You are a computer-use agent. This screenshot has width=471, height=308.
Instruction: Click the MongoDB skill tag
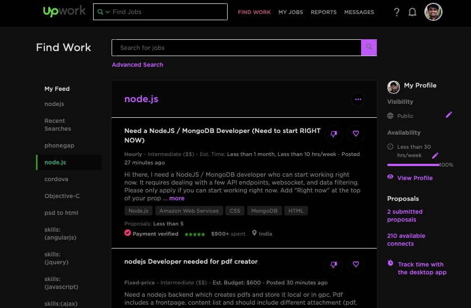(x=264, y=210)
